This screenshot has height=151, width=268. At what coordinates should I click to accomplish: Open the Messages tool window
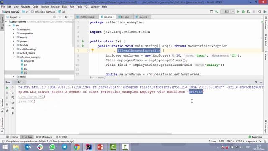pyautogui.click(x=44, y=137)
